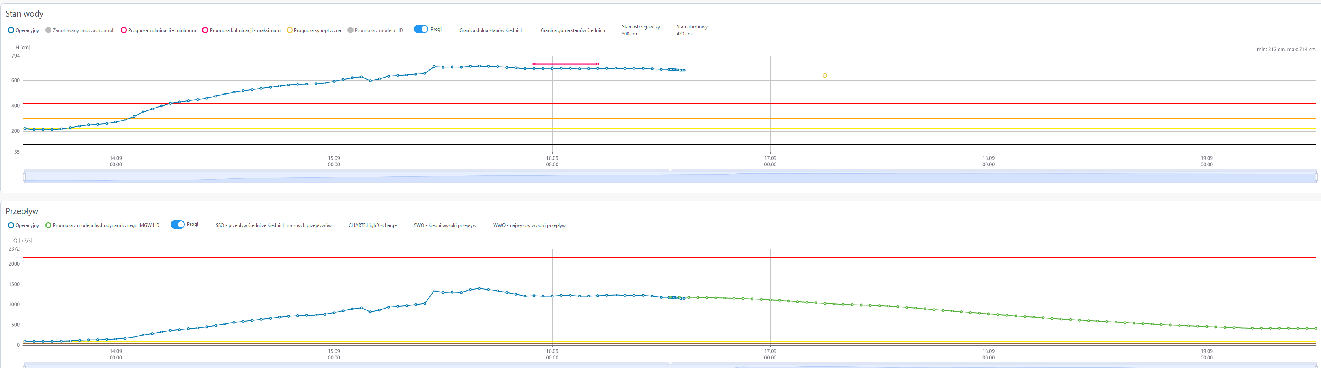This screenshot has width=1321, height=368.
Task: Click the yellow synoptic forecast point on chart
Action: [824, 76]
